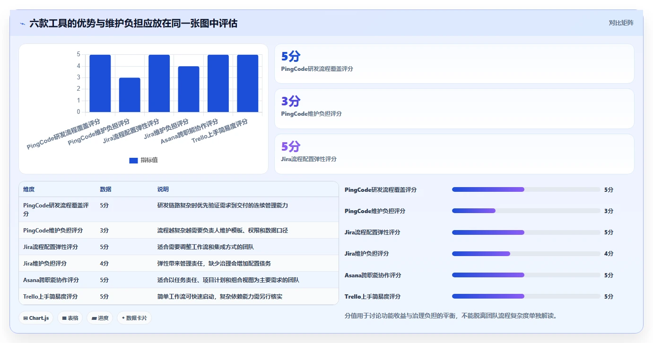Screen dimensions: 653x343
Task: Click the 数据卡片 chip sparkle icon
Action: coord(123,318)
